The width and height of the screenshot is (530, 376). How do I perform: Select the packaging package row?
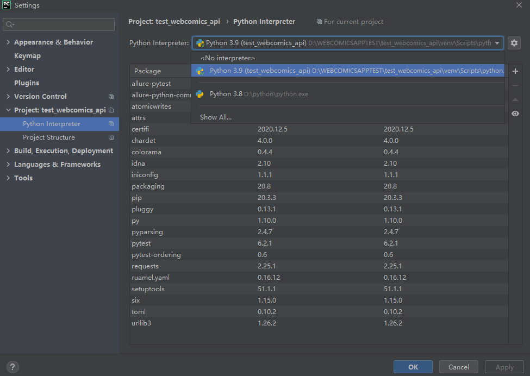click(319, 186)
